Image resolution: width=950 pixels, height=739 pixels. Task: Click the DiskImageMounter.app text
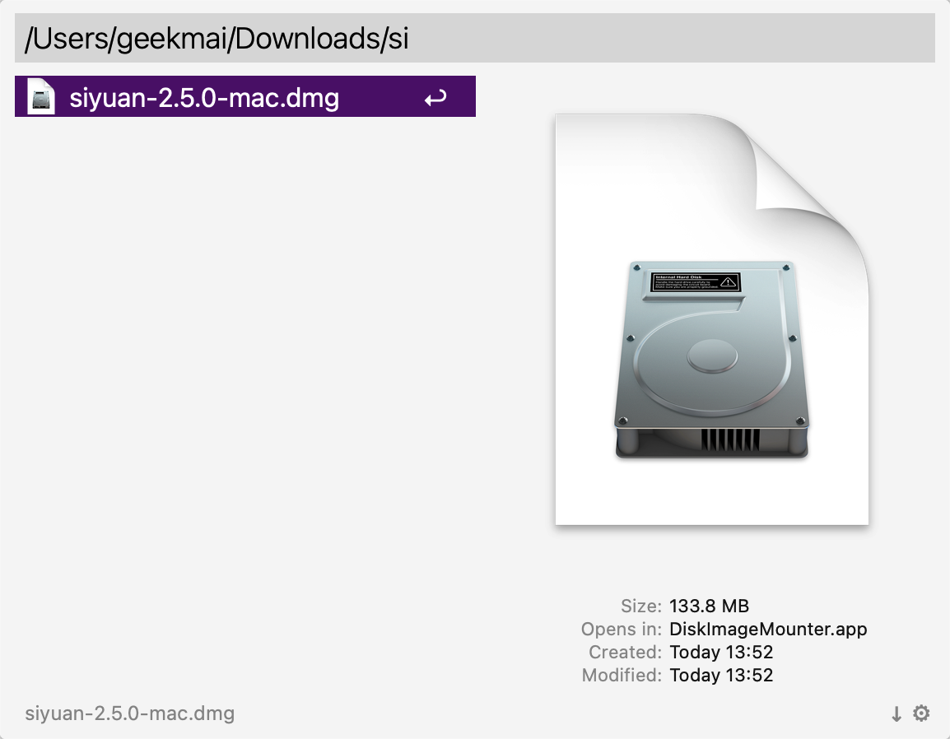767,629
